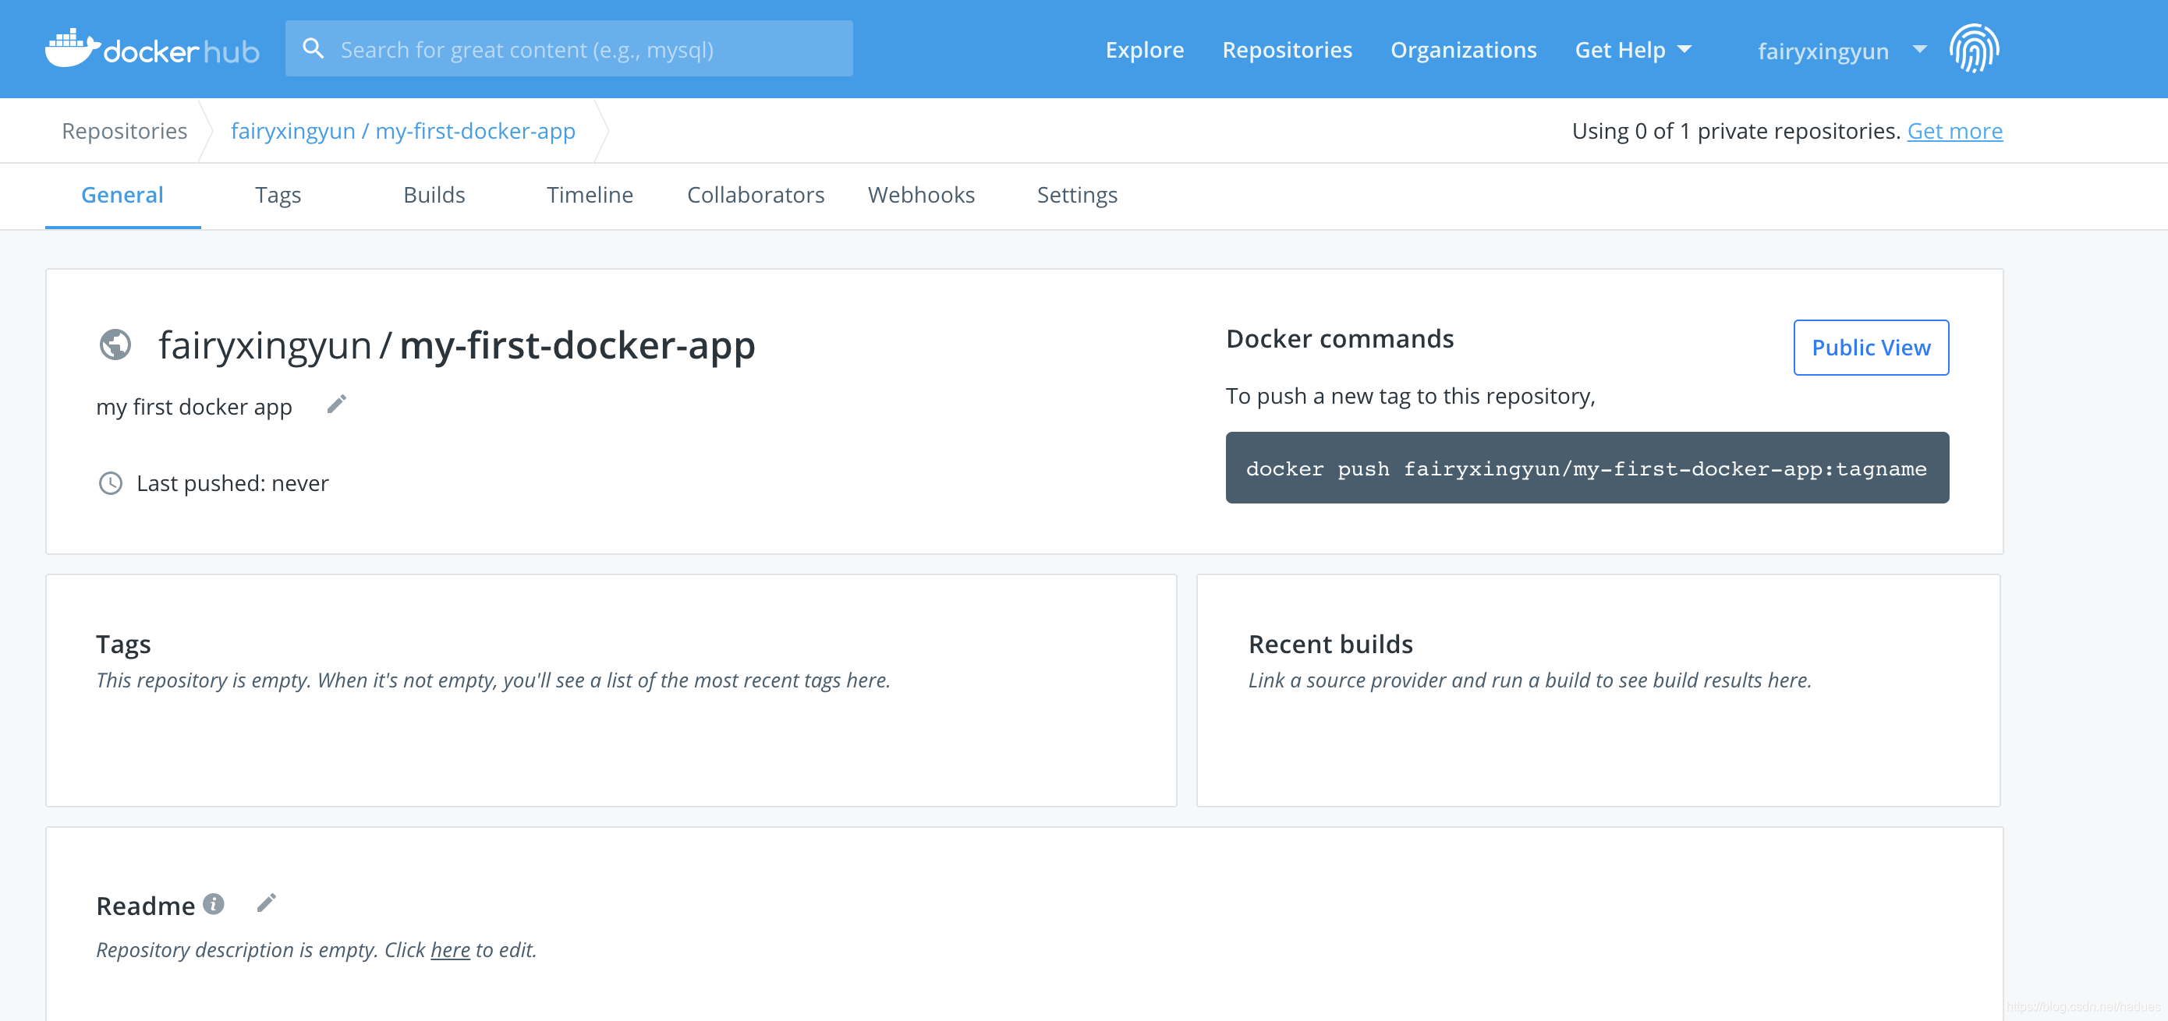
Task: Open Explore in the top navigation
Action: pos(1145,50)
